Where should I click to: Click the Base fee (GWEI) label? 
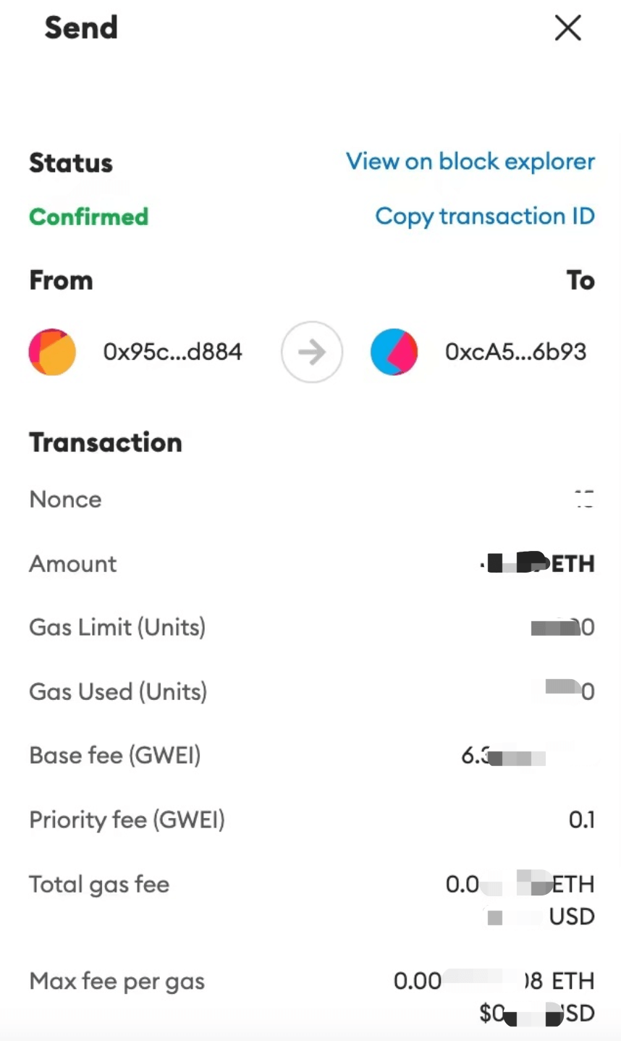click(x=115, y=756)
